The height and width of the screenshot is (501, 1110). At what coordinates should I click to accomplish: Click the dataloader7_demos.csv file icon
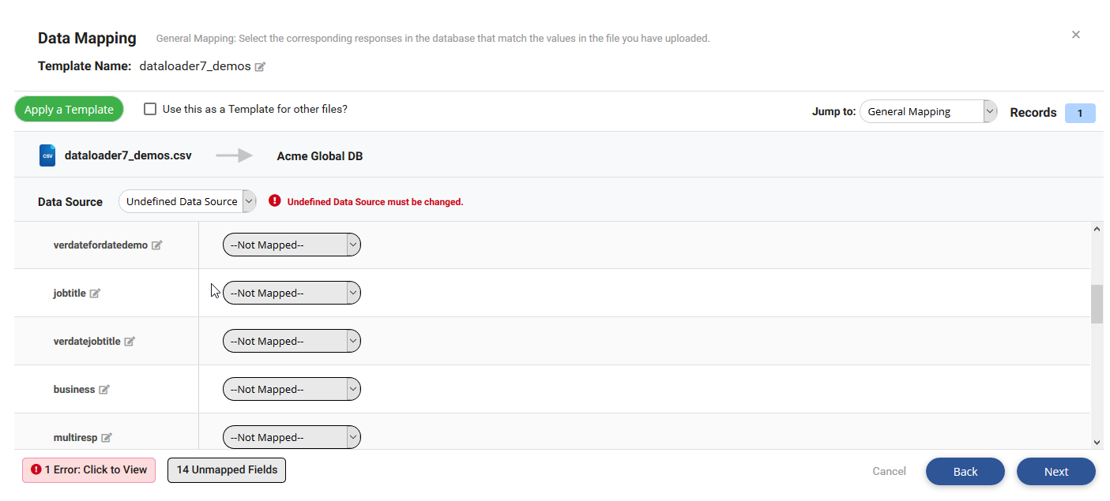[x=47, y=155]
